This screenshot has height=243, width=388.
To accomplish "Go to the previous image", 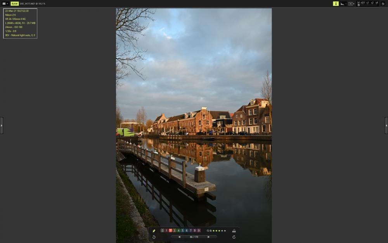I will (179, 237).
